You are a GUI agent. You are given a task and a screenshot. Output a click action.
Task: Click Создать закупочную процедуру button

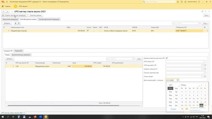pos(14,16)
